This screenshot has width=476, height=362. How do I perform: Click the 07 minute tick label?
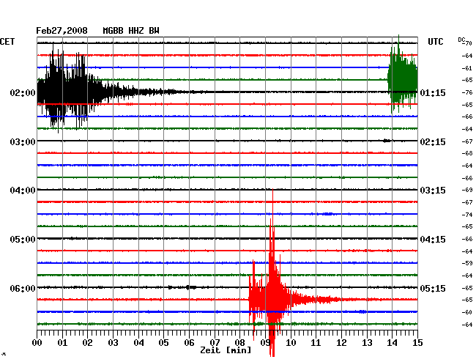click(215, 343)
